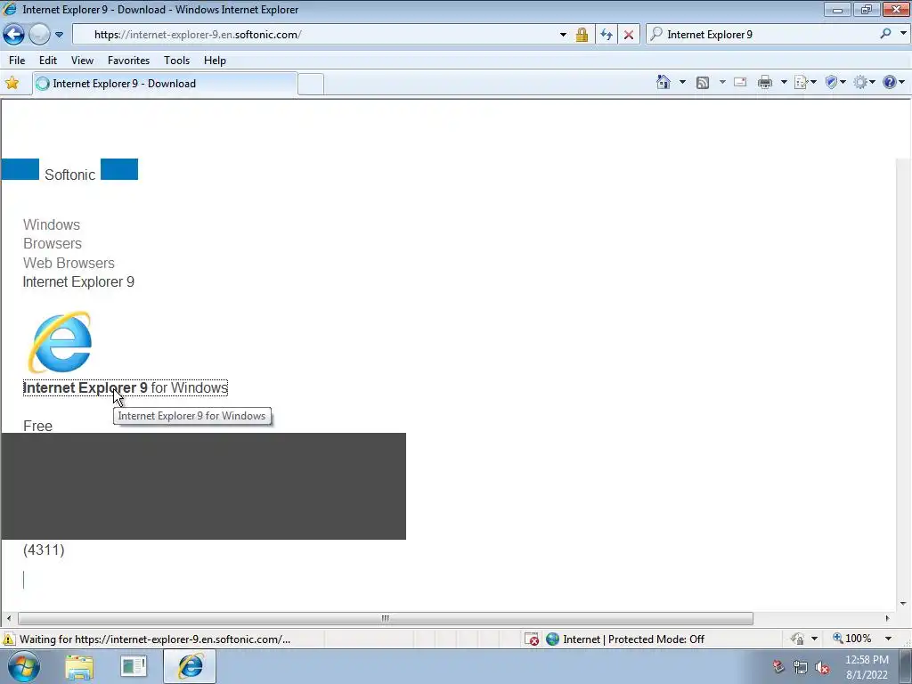Expand the Home button dropdown arrow
The height and width of the screenshot is (684, 912).
(x=682, y=82)
